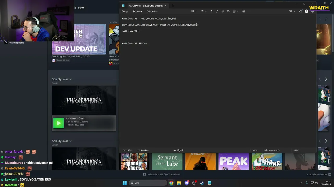Click the line starting with ERAY,EBONİVON in Notepad

click(160, 25)
